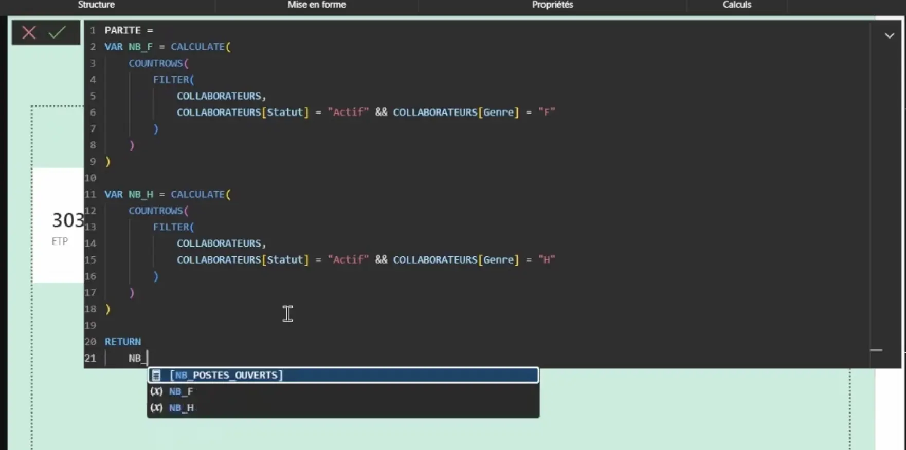Select the 303 ETP card visual
Screen dimensions: 906x450
[58, 226]
